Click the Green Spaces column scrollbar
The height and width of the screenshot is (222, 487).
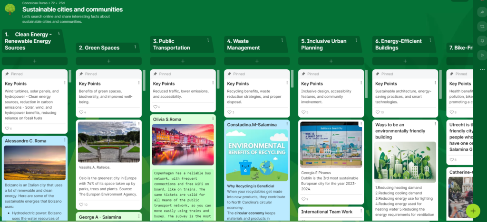(x=144, y=76)
